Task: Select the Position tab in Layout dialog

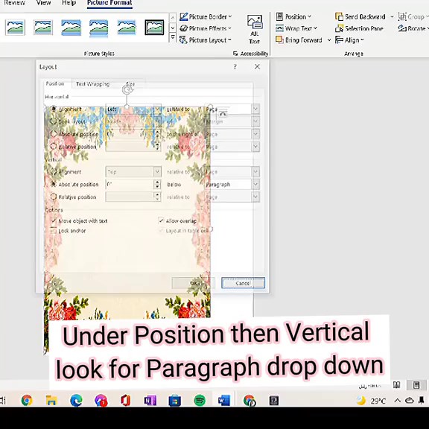Action: pos(55,83)
